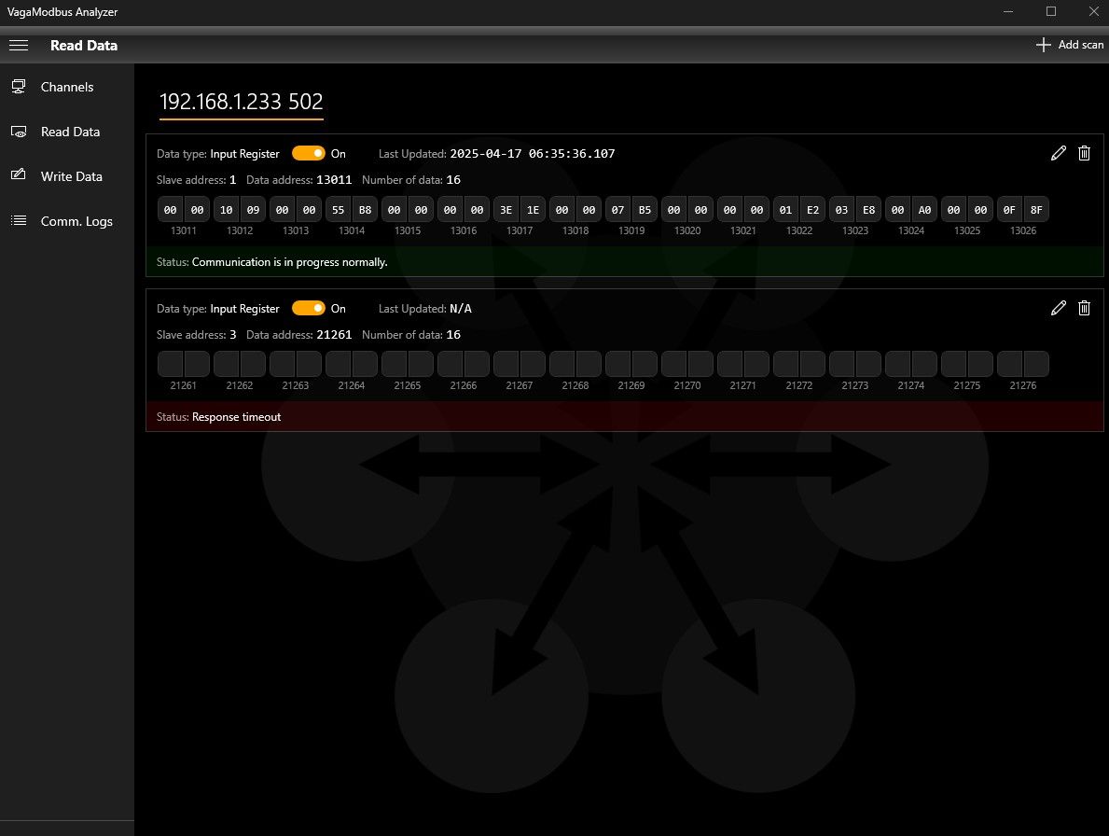
Task: Click the register label 13011
Action: 183,230
